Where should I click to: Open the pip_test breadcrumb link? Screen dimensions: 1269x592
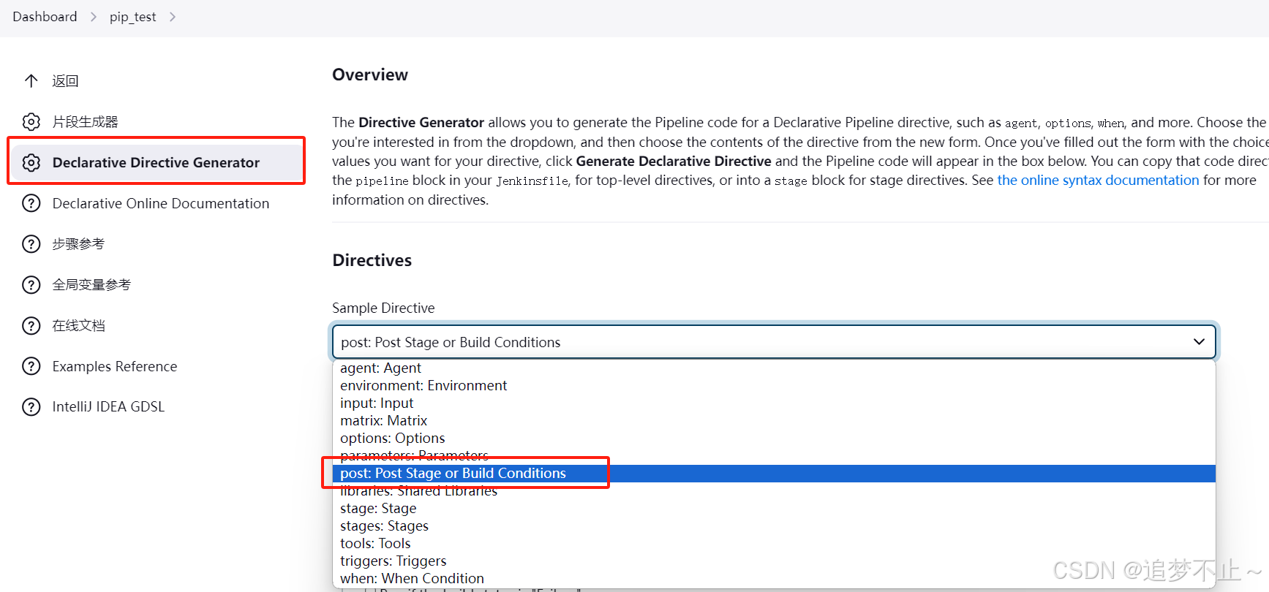133,17
